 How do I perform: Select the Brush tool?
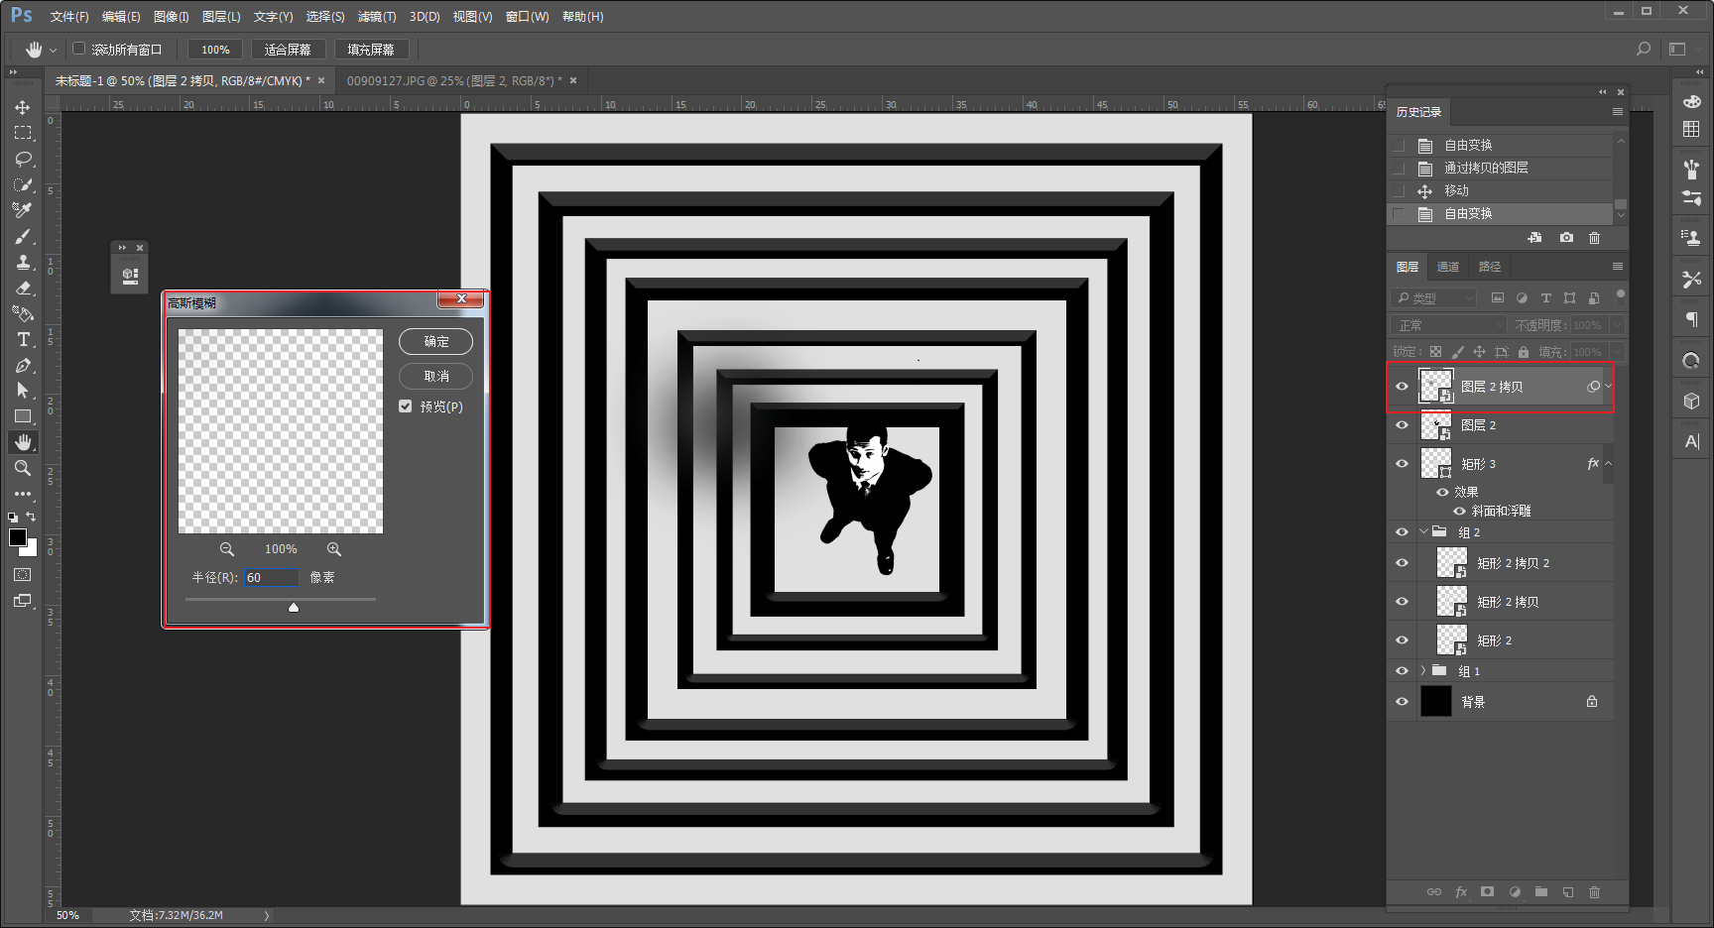click(x=23, y=236)
